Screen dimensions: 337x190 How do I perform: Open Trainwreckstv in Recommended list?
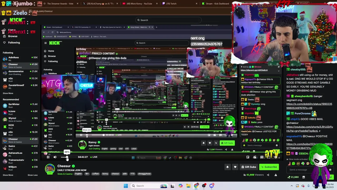point(20,161)
